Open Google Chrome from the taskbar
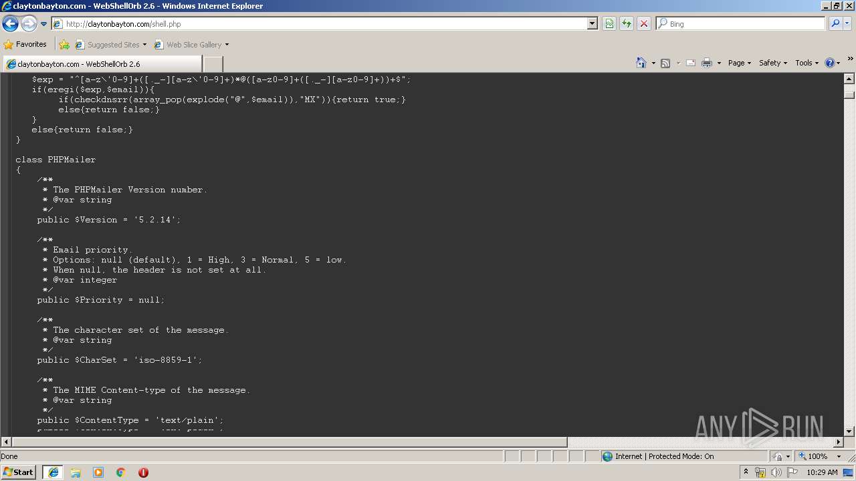856x481 pixels. 121,472
